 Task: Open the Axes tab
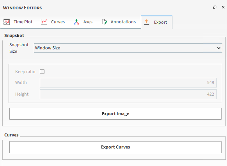click(83, 22)
